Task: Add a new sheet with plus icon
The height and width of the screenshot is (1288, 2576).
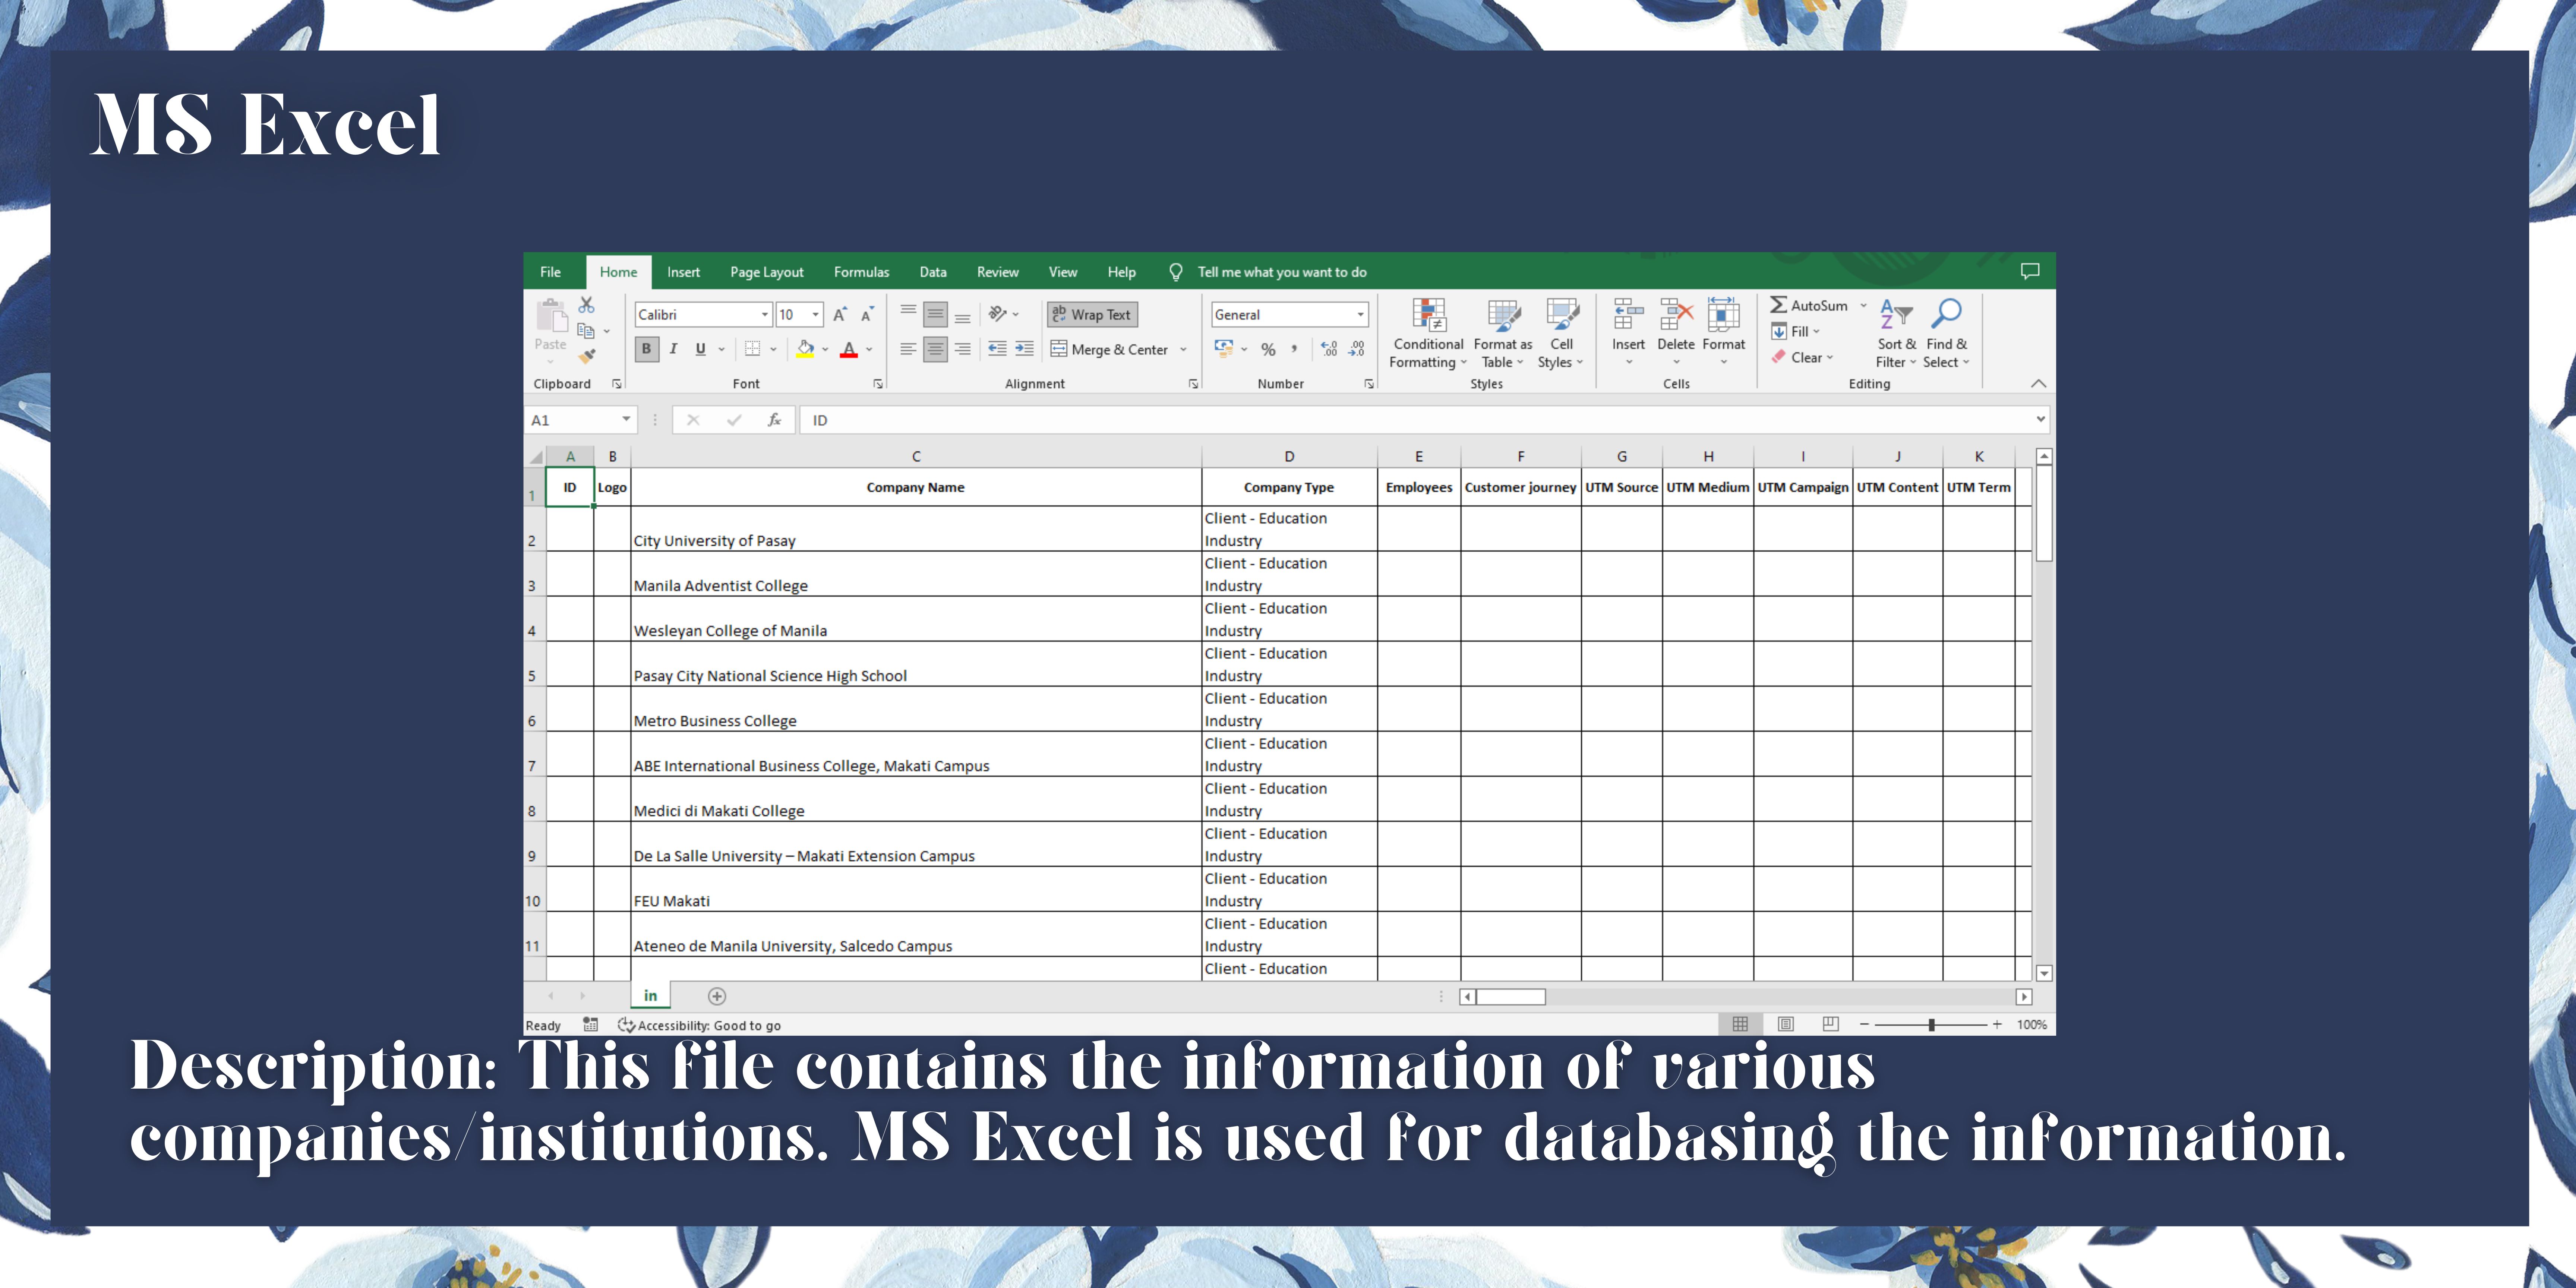Action: click(717, 996)
